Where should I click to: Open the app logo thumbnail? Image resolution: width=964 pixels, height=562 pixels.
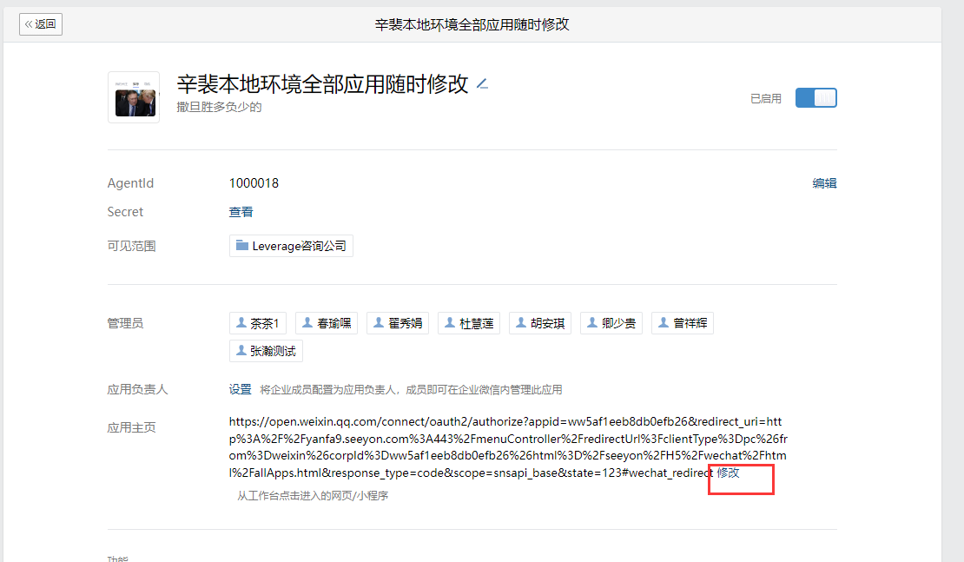134,97
